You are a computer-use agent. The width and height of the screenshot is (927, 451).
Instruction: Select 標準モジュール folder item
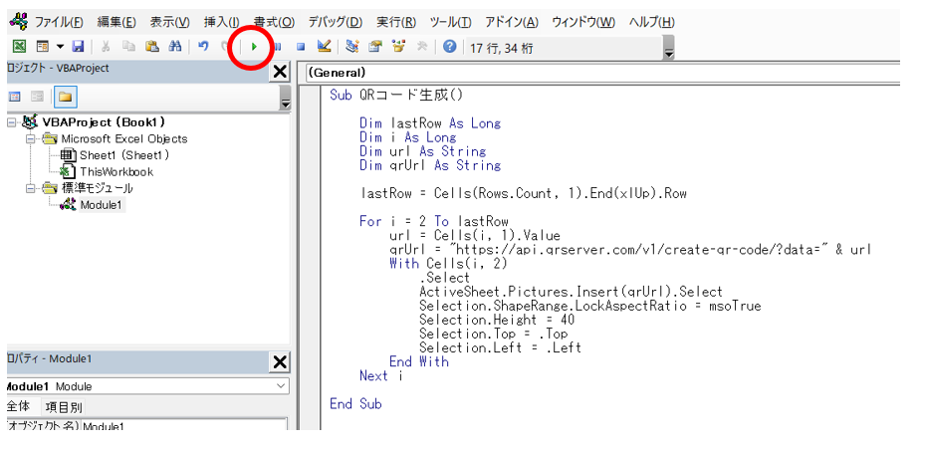[x=98, y=188]
